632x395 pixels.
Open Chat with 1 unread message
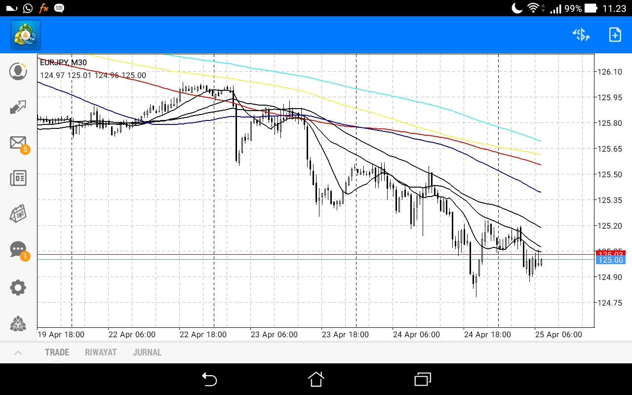tap(18, 250)
